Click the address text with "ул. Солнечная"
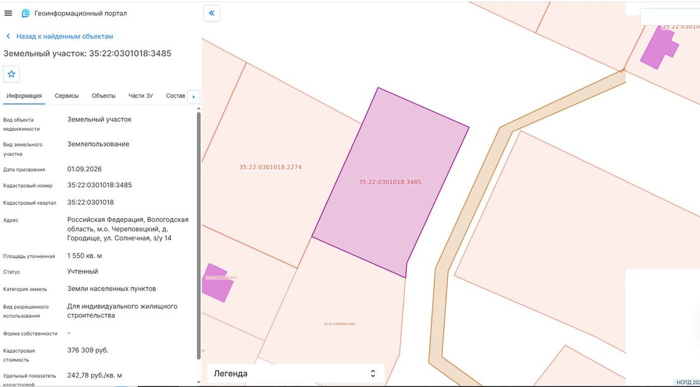Viewport: 700px width, 387px height. coord(128,229)
